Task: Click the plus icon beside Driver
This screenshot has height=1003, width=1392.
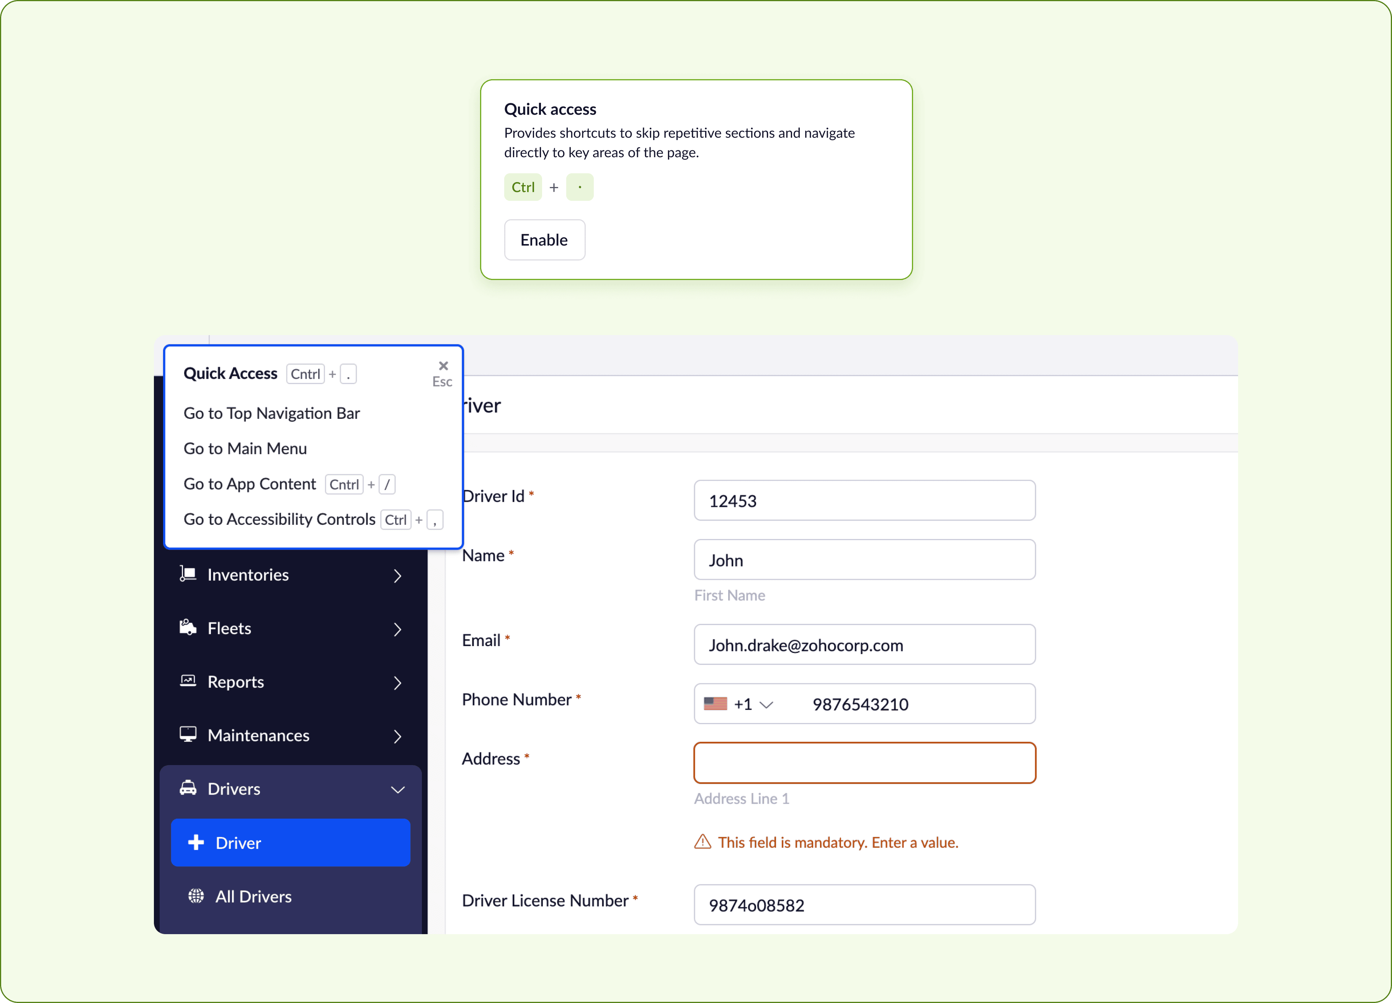Action: [x=196, y=842]
